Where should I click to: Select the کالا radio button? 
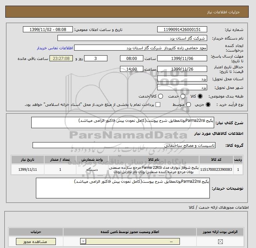[200, 96]
